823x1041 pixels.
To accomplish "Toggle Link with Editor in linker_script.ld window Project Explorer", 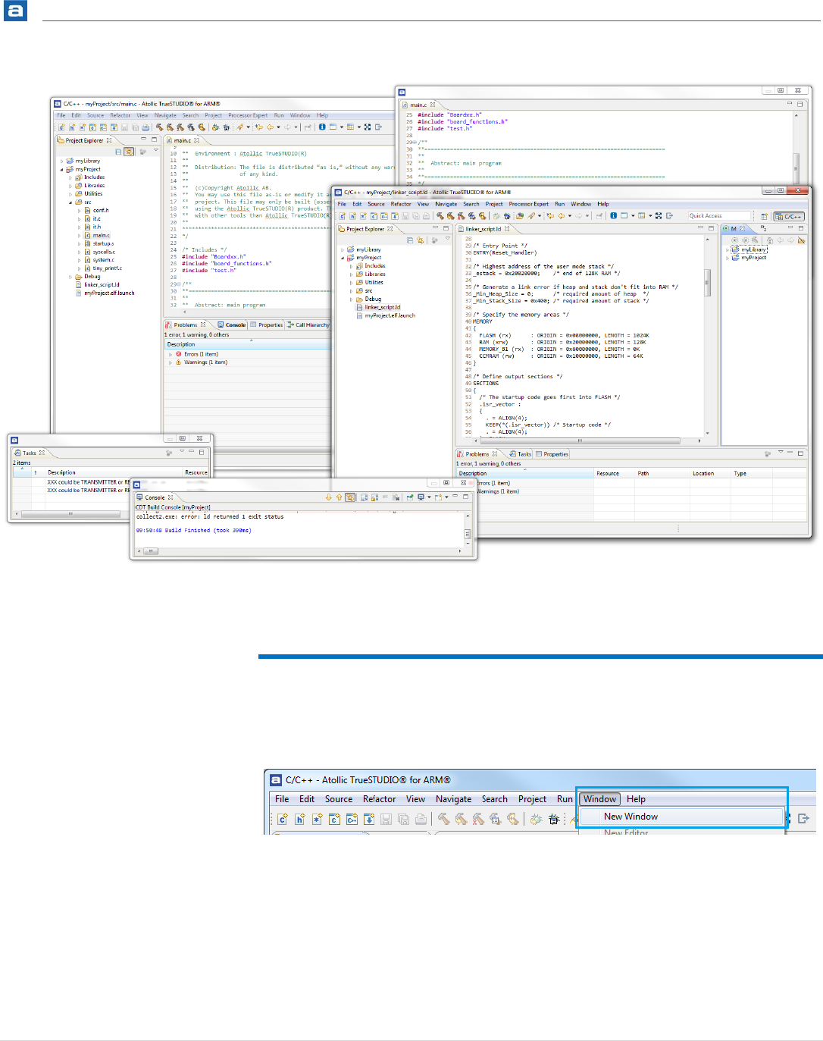I will pyautogui.click(x=420, y=240).
